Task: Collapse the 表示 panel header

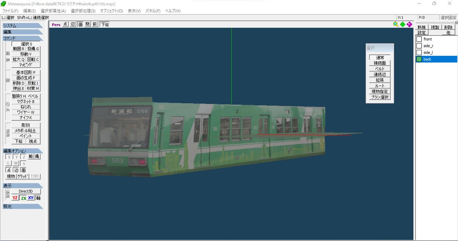Action: tap(23, 186)
